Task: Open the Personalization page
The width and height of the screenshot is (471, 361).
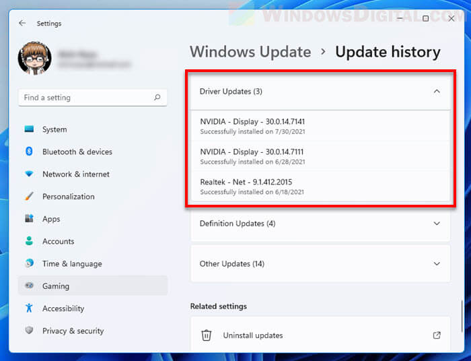Action: (x=93, y=197)
